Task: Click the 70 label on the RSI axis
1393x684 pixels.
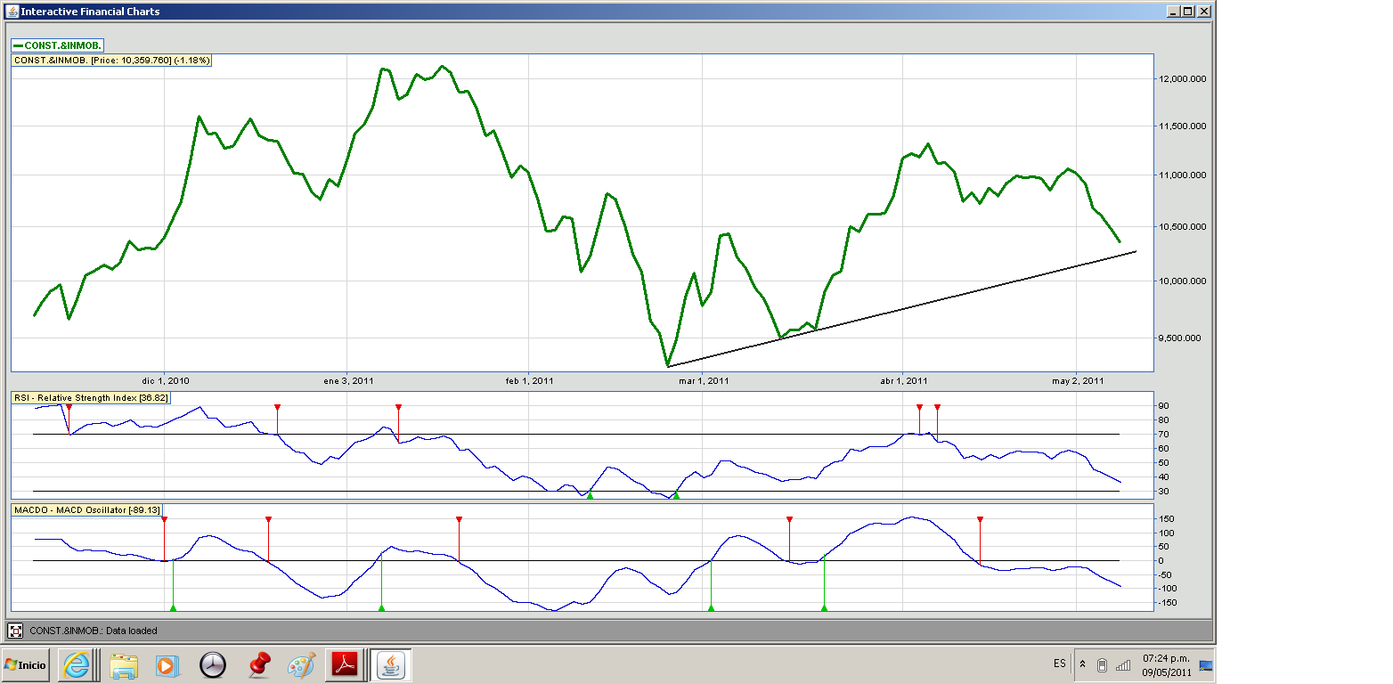Action: tap(1163, 435)
